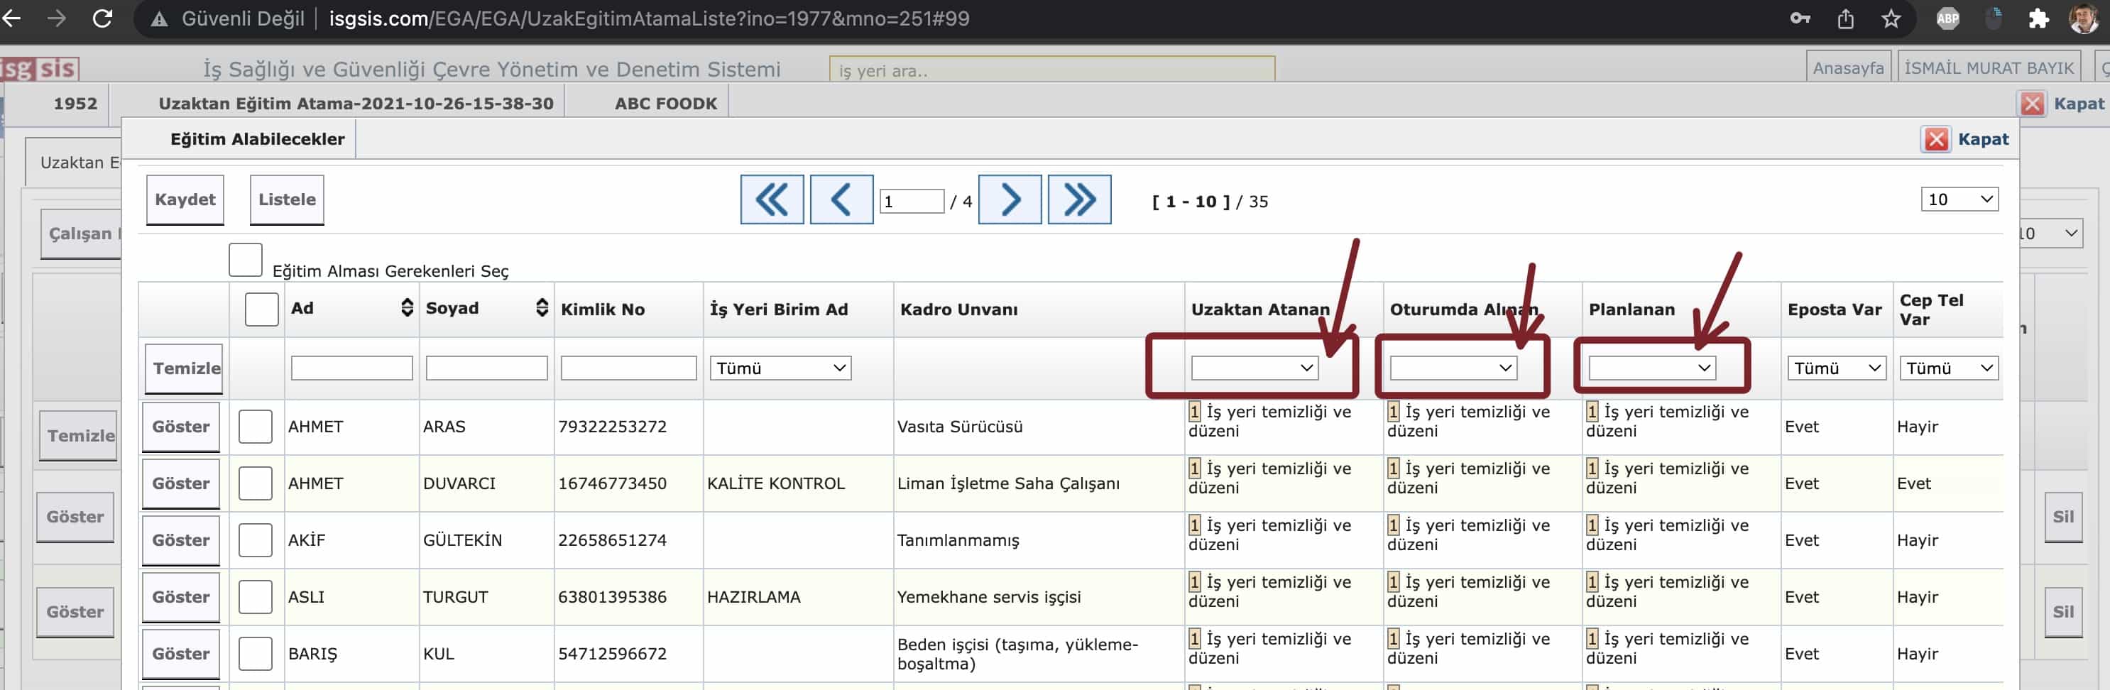The width and height of the screenshot is (2110, 690).
Task: Click the Kimlik No filter text field
Action: coord(628,368)
